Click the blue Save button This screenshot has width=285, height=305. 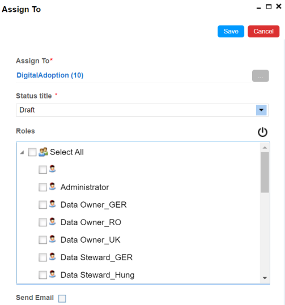[x=231, y=31]
